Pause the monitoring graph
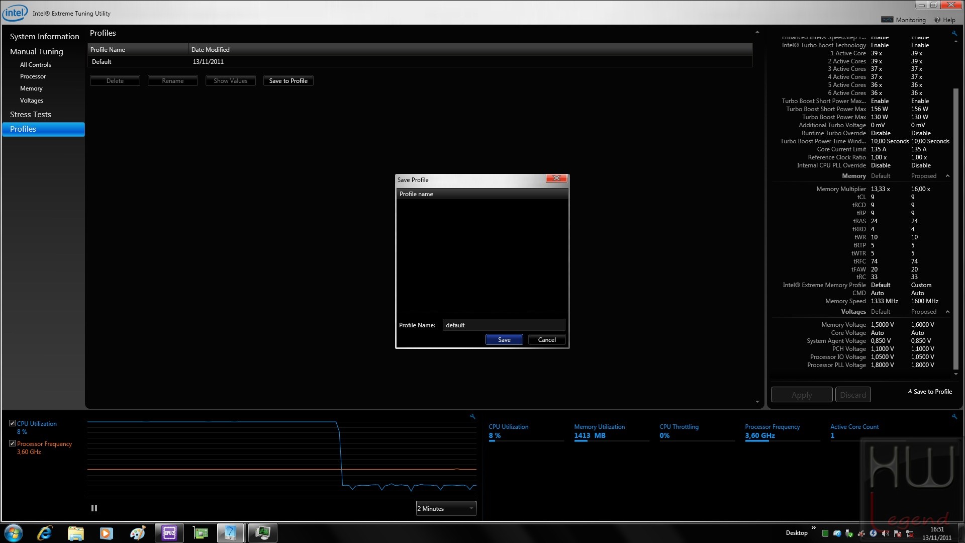 point(94,508)
